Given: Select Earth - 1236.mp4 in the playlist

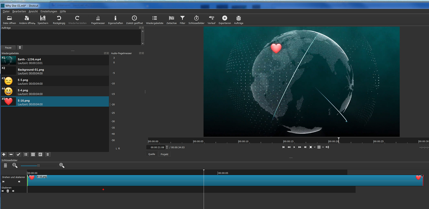Looking at the screenshot, I should 55,61.
